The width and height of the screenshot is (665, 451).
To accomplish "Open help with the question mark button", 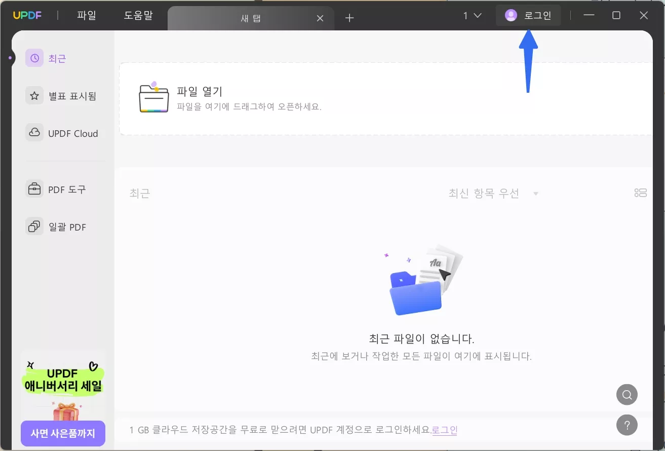I will (x=627, y=425).
